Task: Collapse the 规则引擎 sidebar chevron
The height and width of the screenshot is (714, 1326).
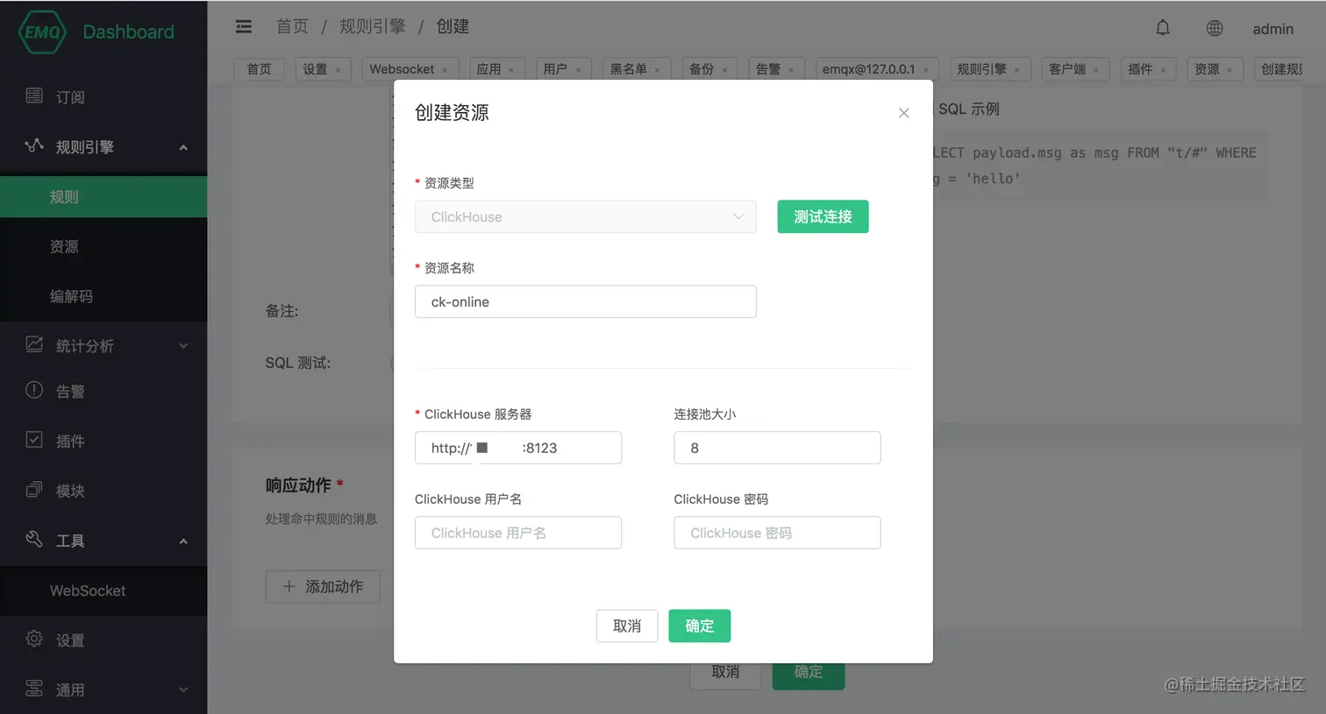Action: pos(183,147)
